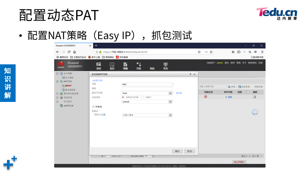Close the Huawei USG6000V1 tab

[x=90, y=46]
